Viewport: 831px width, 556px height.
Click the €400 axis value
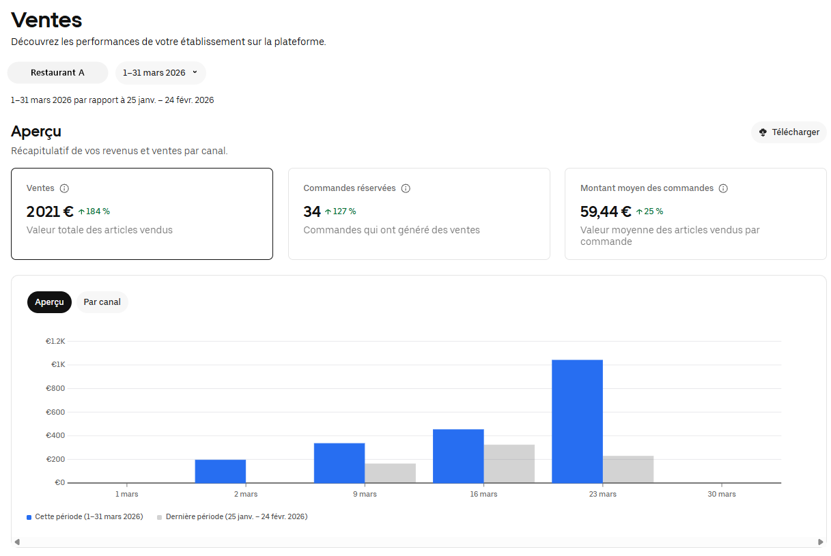55,435
